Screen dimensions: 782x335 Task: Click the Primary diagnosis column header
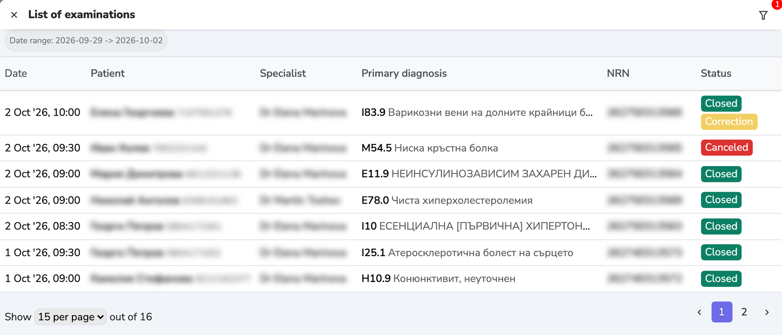click(404, 73)
